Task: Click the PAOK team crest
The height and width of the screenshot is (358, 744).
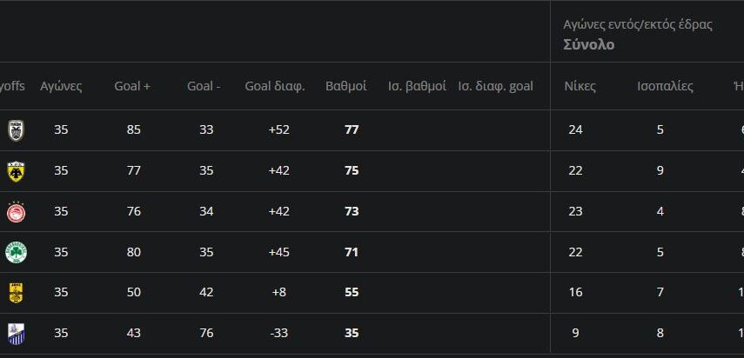Action: coord(16,130)
